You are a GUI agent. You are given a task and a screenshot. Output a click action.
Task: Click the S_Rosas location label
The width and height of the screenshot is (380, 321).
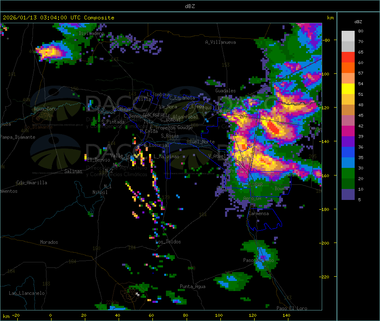[170, 136]
